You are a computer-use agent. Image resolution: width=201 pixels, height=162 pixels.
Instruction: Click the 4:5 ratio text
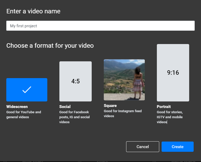point(75,81)
